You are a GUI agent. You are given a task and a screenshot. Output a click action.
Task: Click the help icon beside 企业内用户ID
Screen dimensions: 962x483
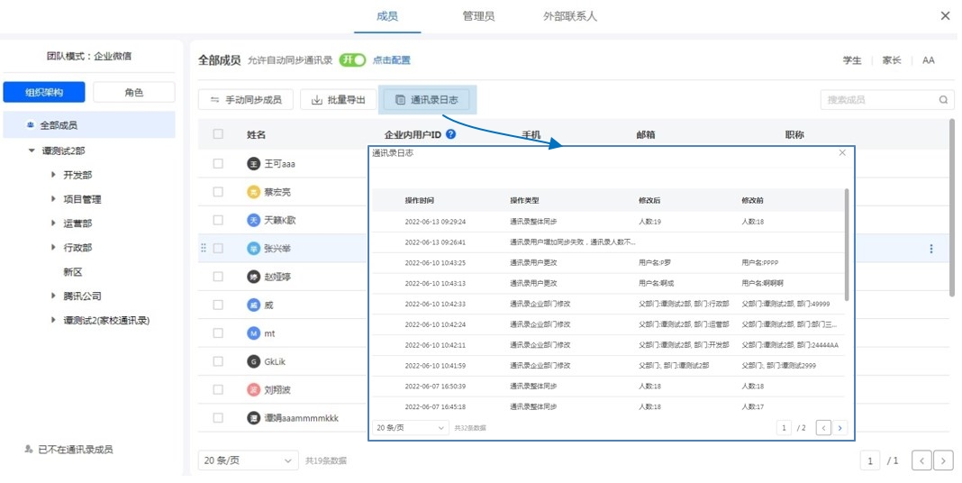[x=450, y=134]
